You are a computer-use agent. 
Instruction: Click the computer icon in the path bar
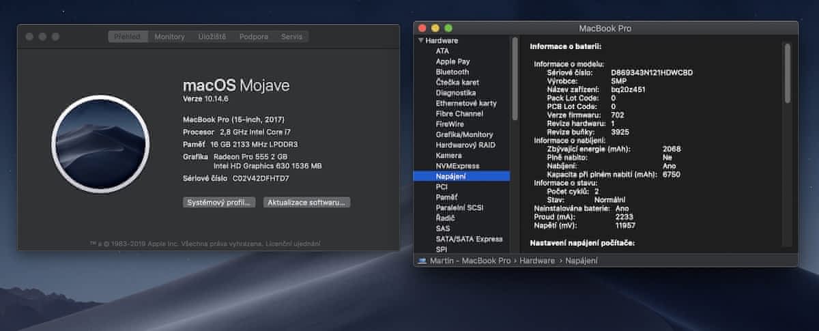click(x=422, y=261)
